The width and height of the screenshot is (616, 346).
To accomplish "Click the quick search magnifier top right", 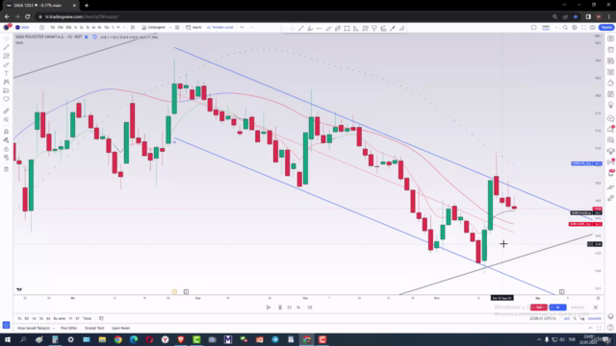I will pyautogui.click(x=565, y=28).
